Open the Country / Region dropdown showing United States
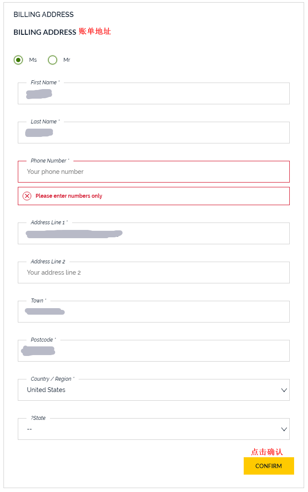308x492 pixels. (148, 390)
